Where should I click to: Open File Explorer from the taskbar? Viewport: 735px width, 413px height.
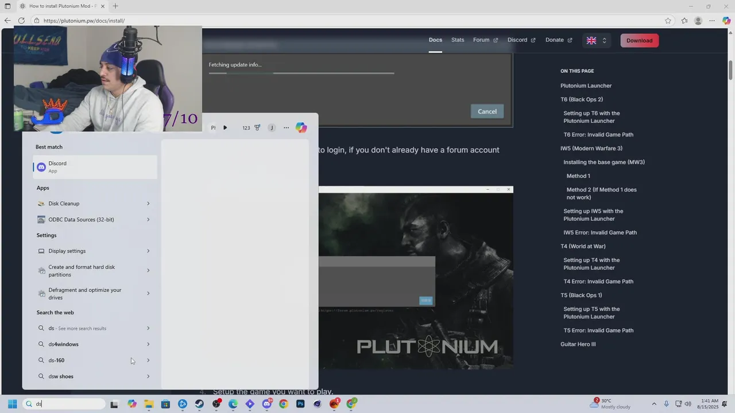pos(149,404)
